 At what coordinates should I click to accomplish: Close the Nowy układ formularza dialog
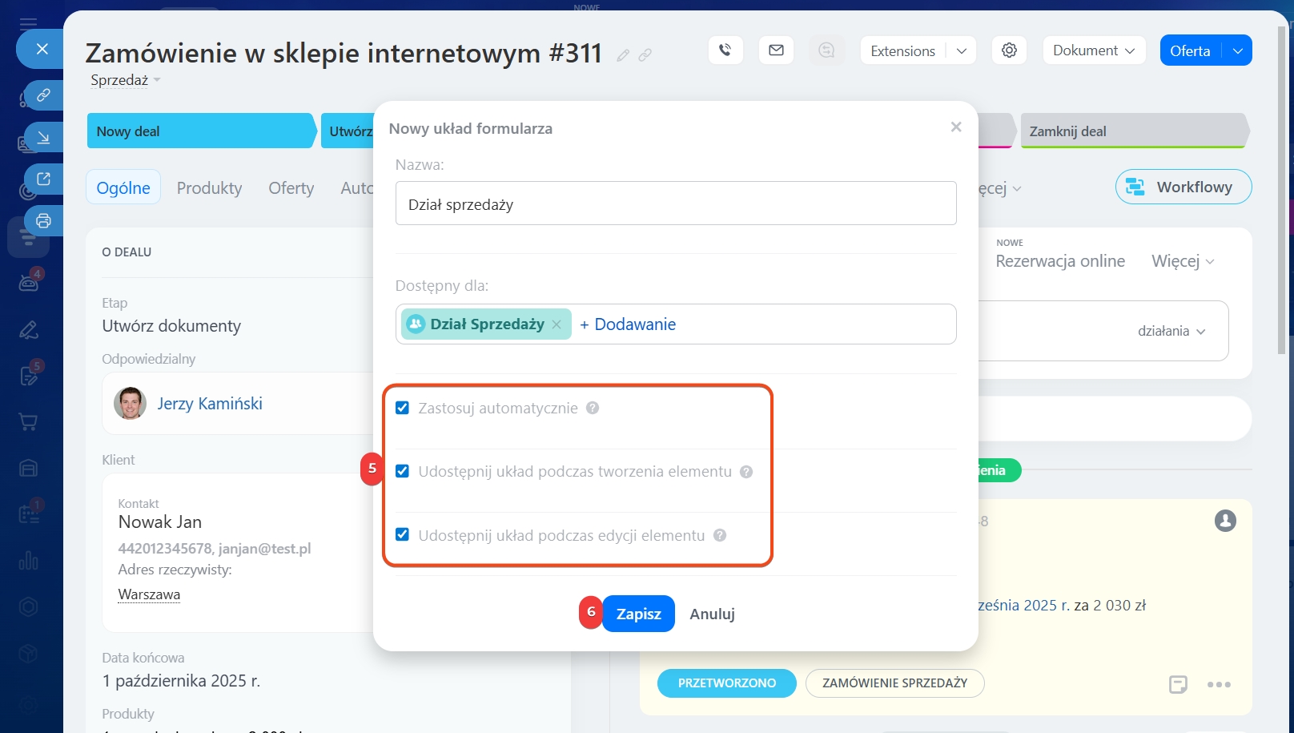[x=956, y=127]
